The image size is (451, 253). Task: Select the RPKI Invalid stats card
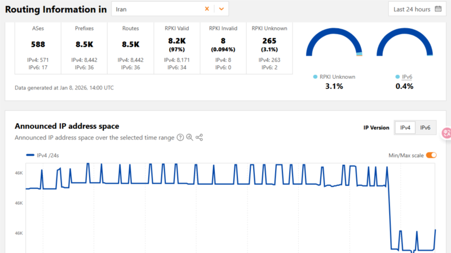point(223,48)
